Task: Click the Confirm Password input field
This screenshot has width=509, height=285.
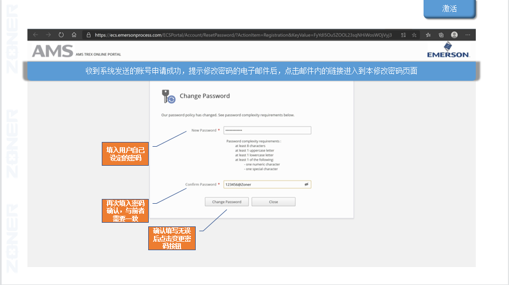Action: click(x=262, y=184)
